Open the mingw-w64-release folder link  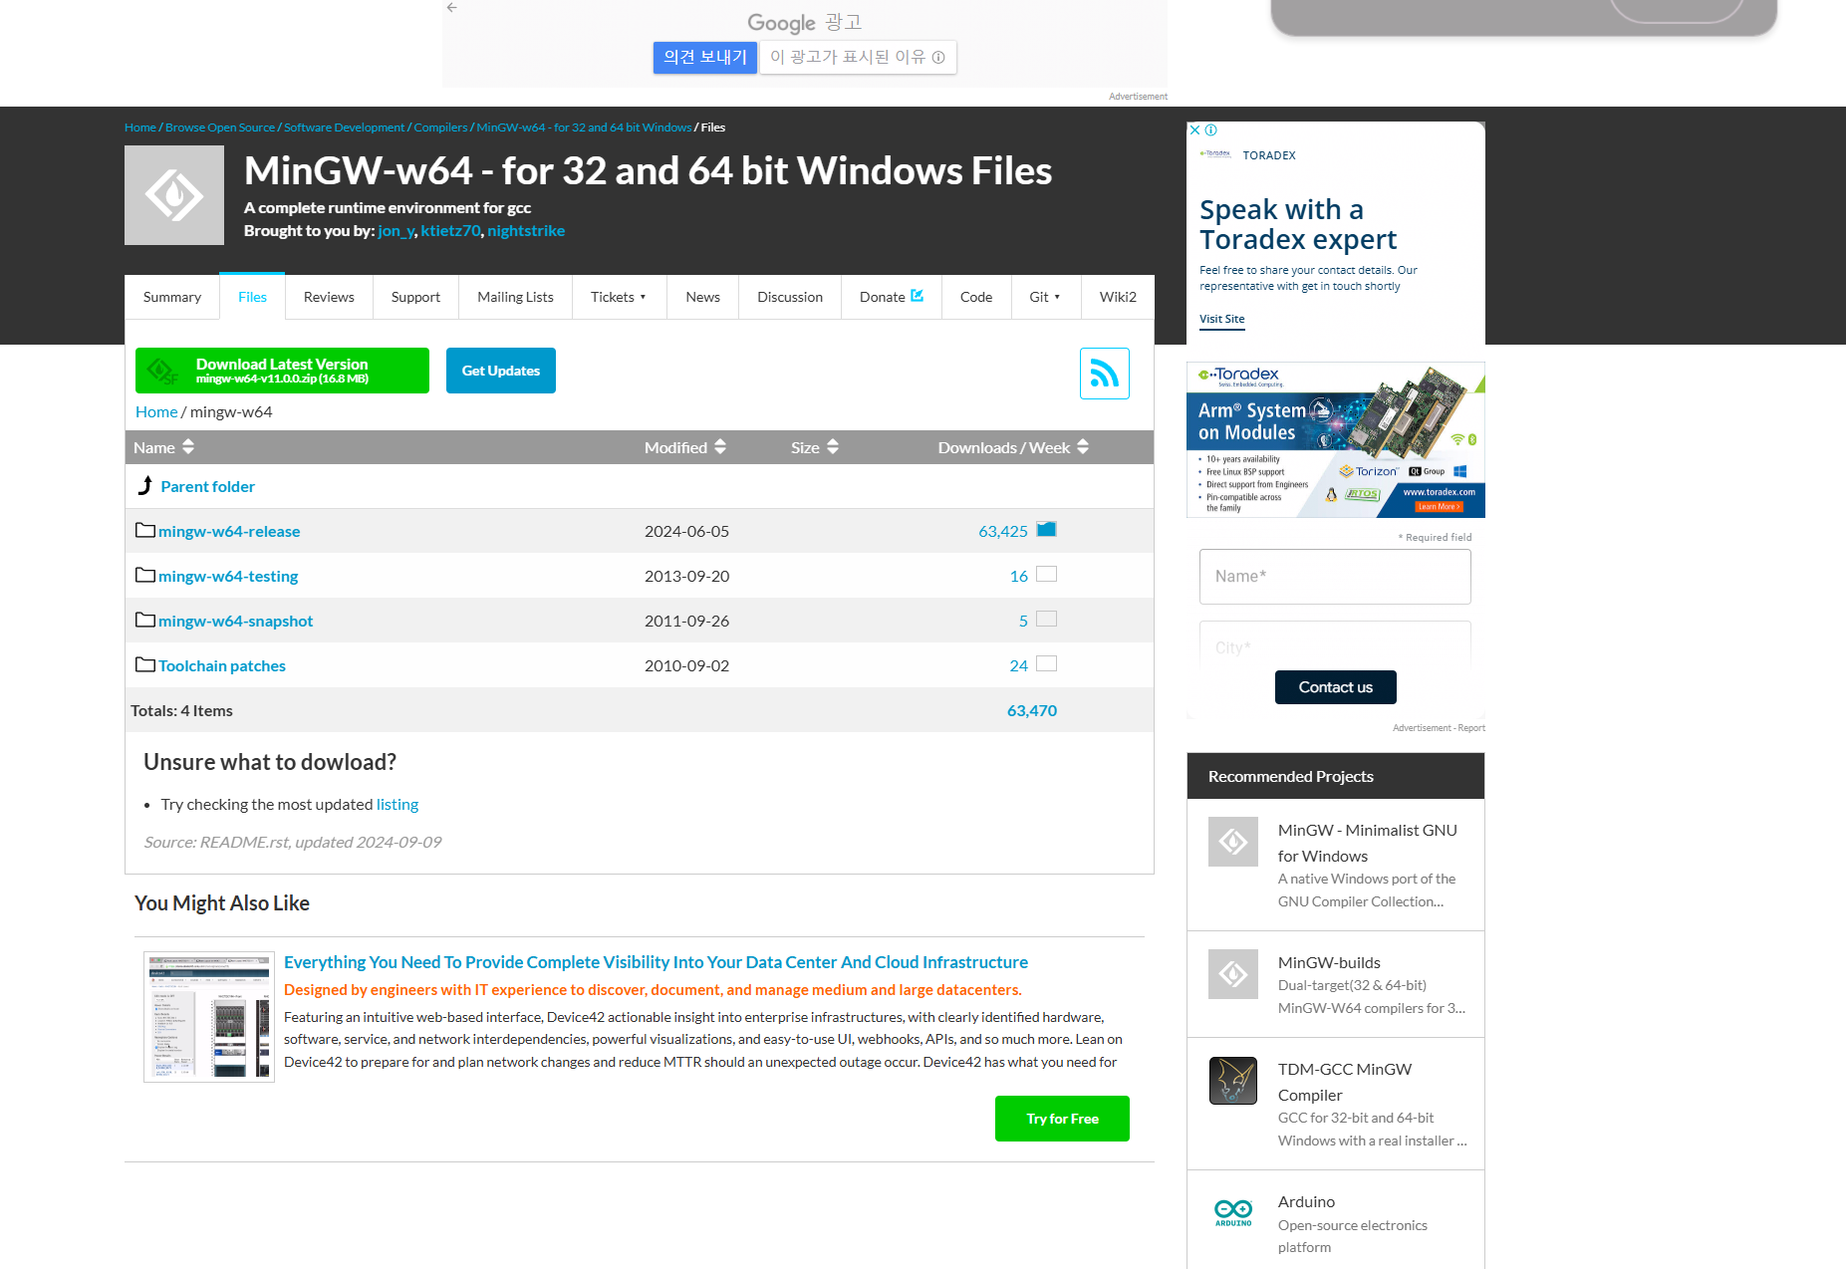click(x=229, y=531)
